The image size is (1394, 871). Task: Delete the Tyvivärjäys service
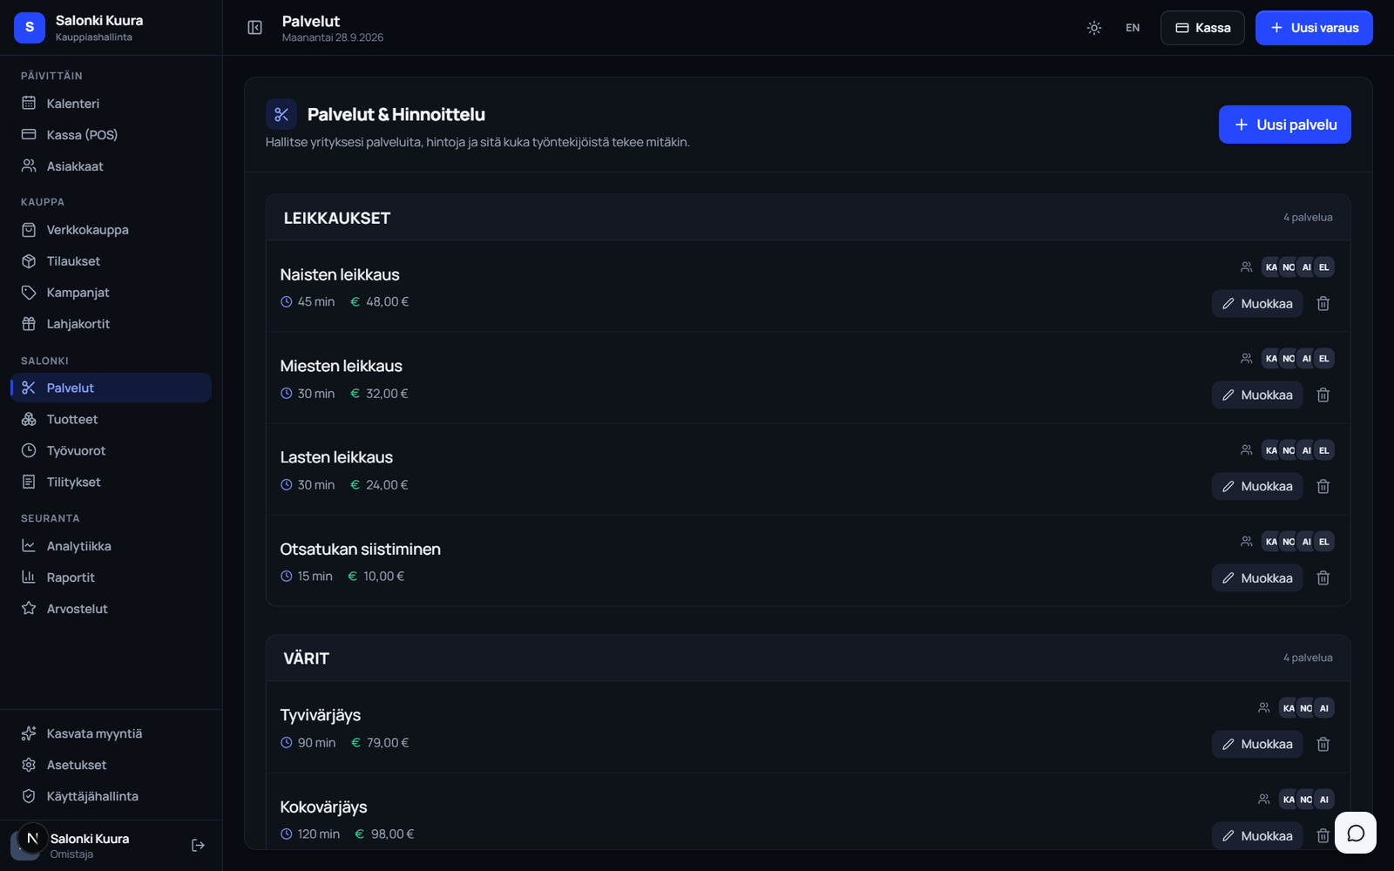1323,745
